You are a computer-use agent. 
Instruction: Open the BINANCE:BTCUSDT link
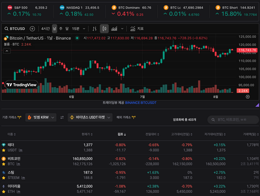(x=141, y=103)
